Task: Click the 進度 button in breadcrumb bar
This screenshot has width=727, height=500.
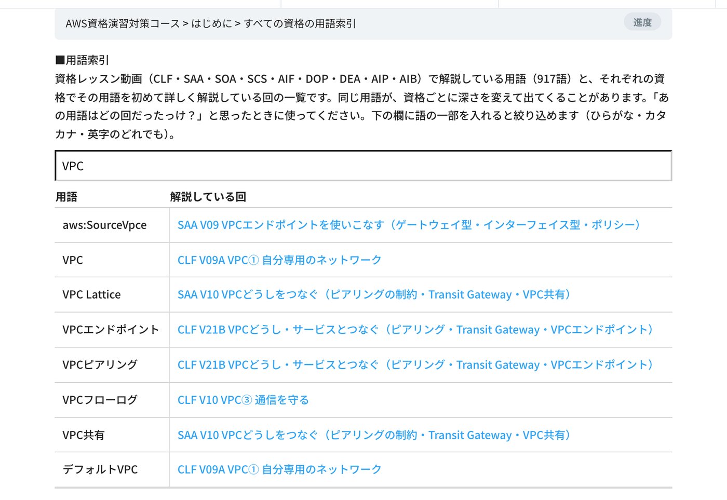Action: click(642, 22)
